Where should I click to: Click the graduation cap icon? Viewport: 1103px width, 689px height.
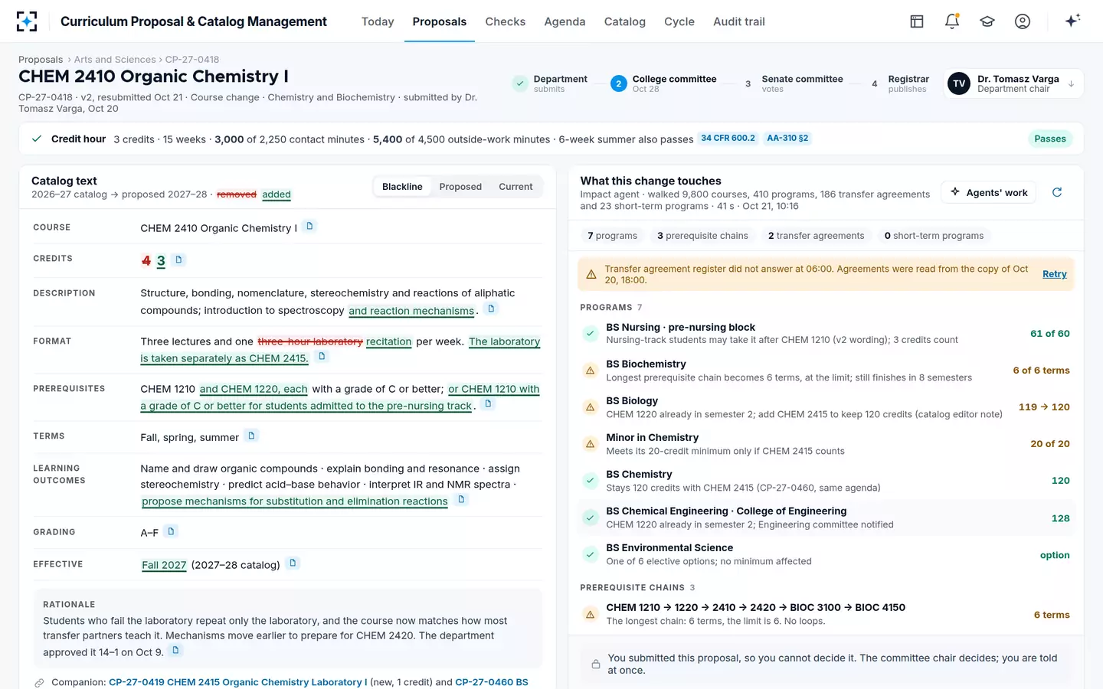click(987, 21)
